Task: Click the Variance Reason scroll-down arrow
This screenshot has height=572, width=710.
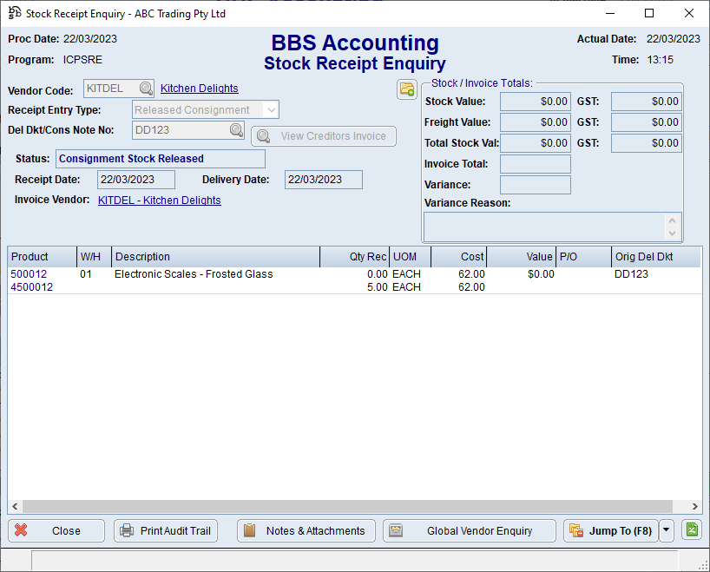Action: click(x=672, y=233)
